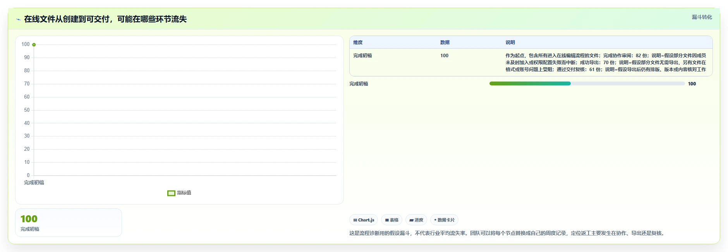Screen dimensions: 728x252
Task: Click the 数据 column header
Action: [445, 43]
